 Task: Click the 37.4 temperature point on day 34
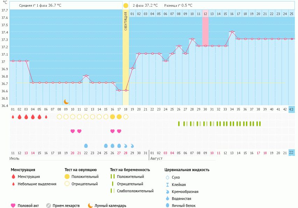(232, 32)
